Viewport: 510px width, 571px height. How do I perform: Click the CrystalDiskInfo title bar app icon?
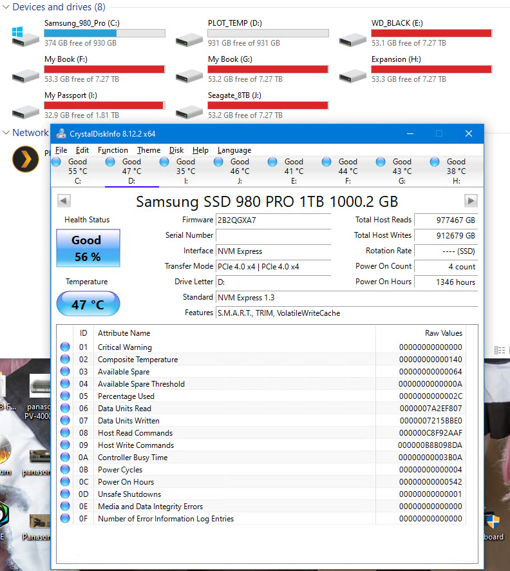61,134
